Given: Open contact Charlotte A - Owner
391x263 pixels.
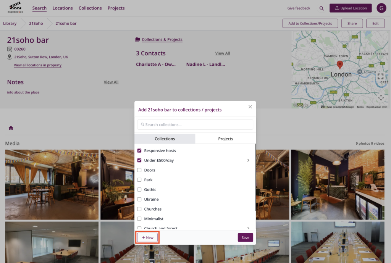Looking at the screenshot, I should coord(156,64).
